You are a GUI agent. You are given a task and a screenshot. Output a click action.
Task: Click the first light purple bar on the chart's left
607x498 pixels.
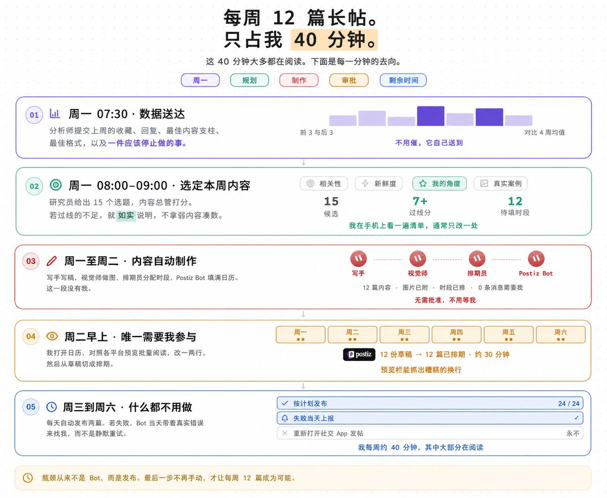[343, 120]
